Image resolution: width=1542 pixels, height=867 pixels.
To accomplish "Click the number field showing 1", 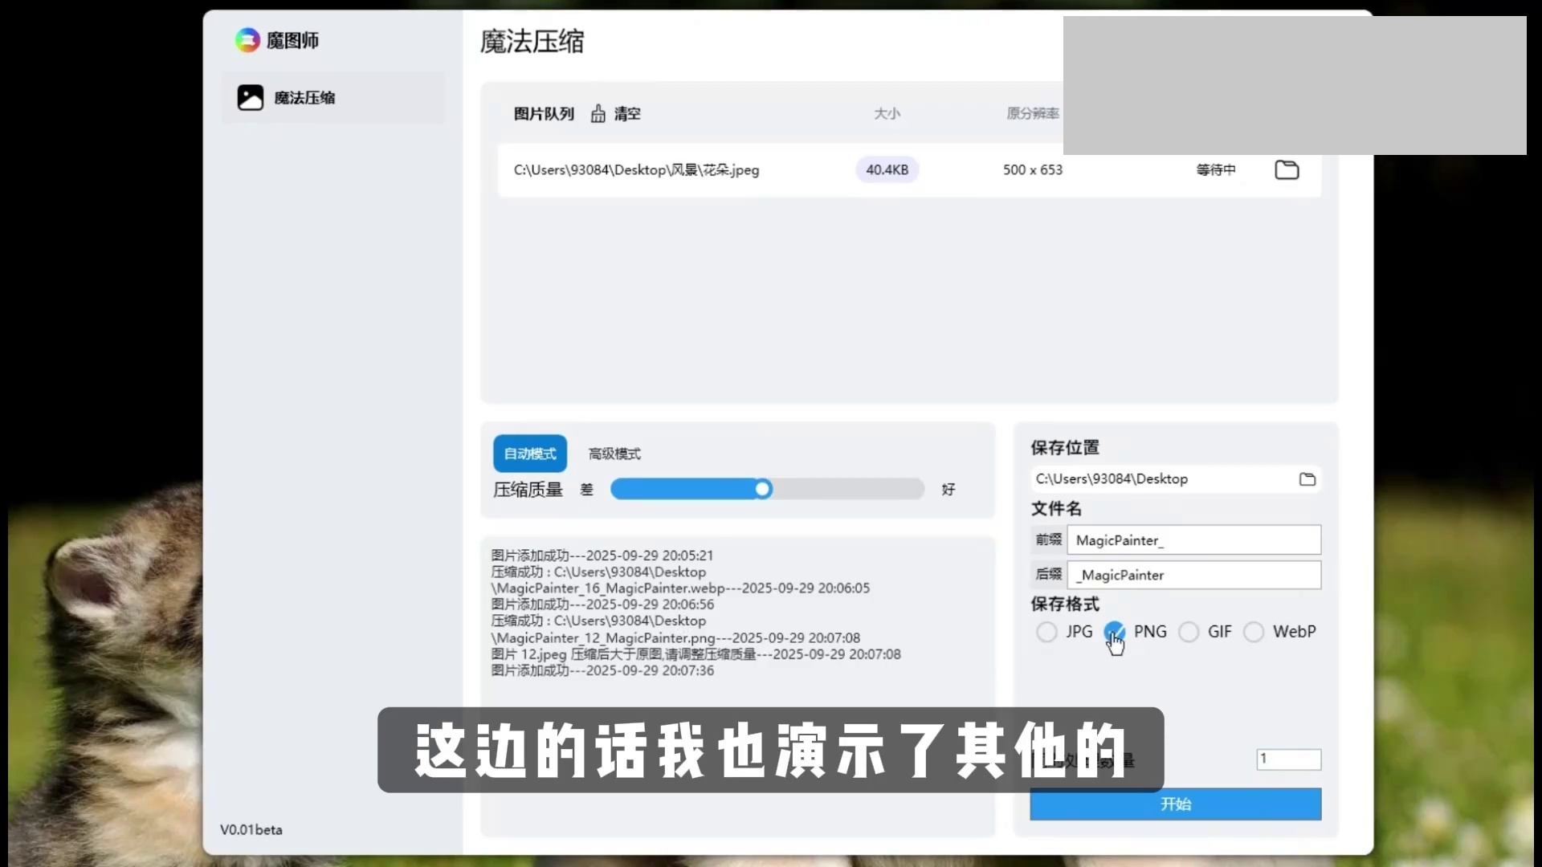I will point(1288,759).
